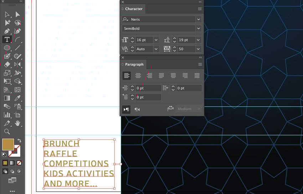This screenshot has width=303, height=194.
Task: Open the tracking 50 dropdown
Action: 198,49
